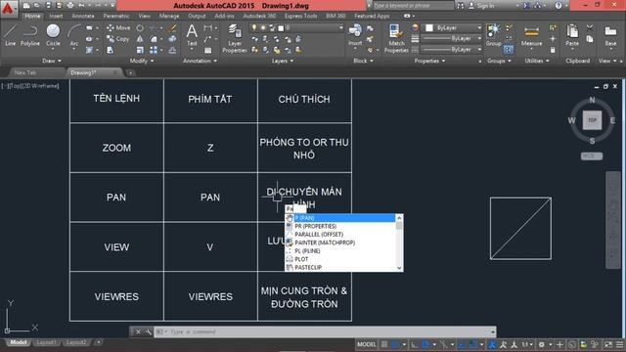The image size is (626, 352).
Task: Open the layer selection dropdown
Action: (297, 28)
